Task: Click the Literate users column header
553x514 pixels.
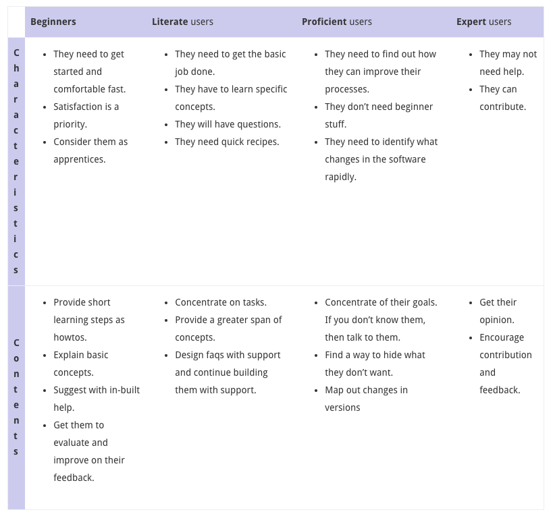Action: point(182,22)
